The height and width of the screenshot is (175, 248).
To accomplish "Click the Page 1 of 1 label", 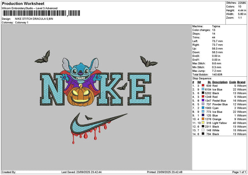I will [239, 172].
